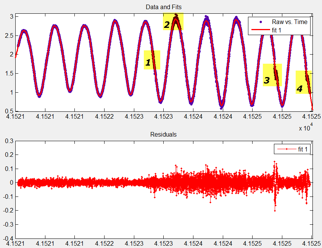Select the yellow highlighted region labeled 3
The height and width of the screenshot is (248, 322).
[x=272, y=75]
